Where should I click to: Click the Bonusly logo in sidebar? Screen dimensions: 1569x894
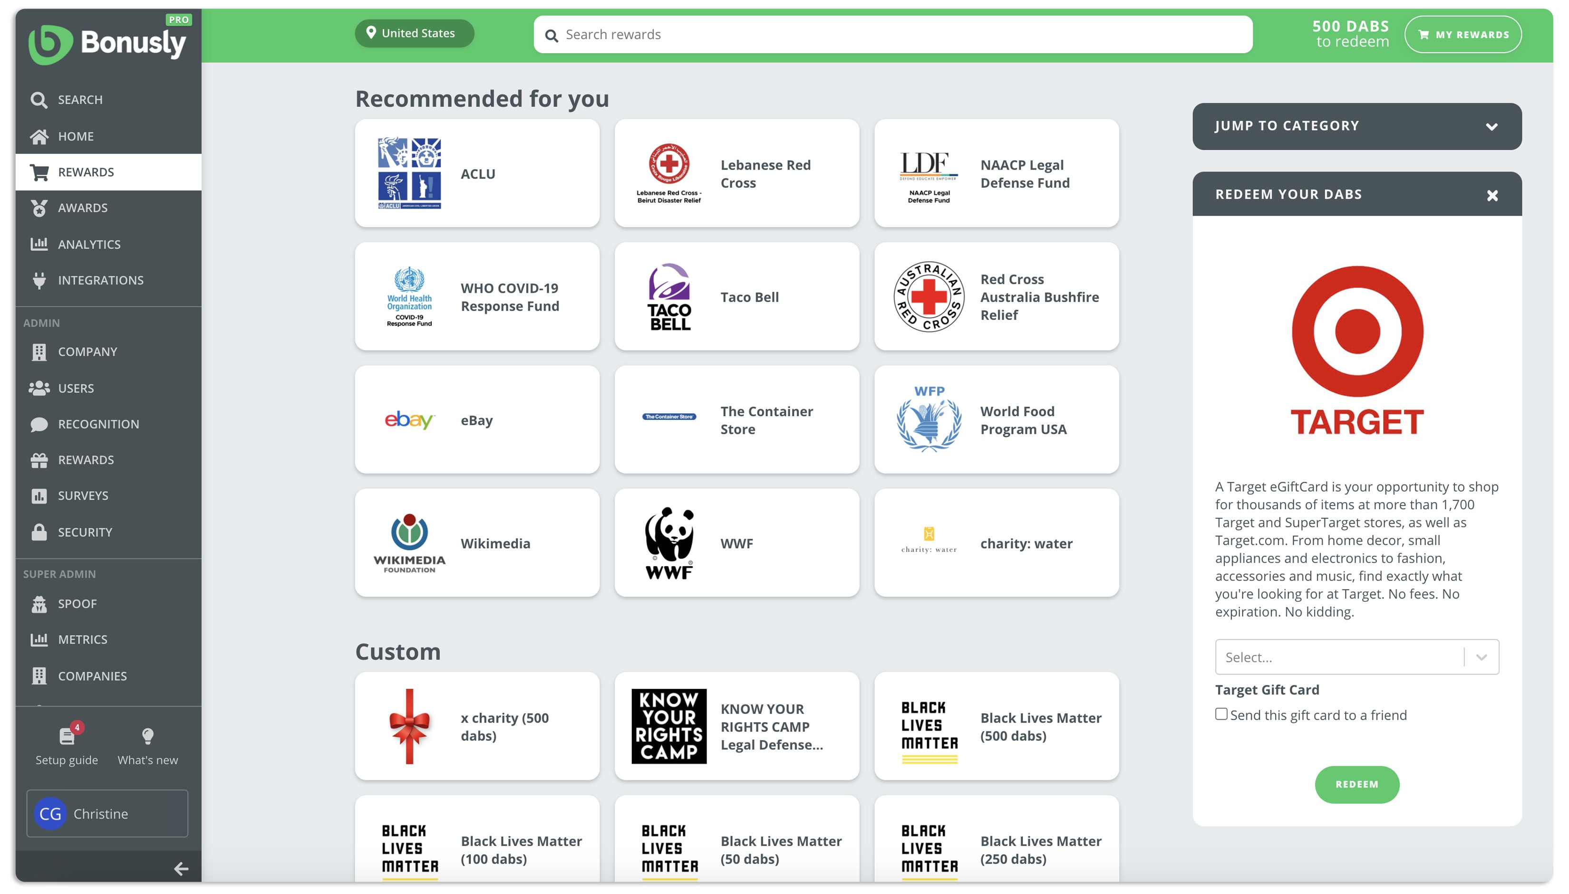(x=107, y=43)
